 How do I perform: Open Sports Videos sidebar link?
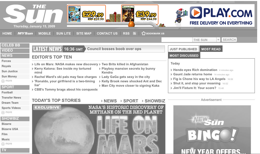(x=15, y=108)
